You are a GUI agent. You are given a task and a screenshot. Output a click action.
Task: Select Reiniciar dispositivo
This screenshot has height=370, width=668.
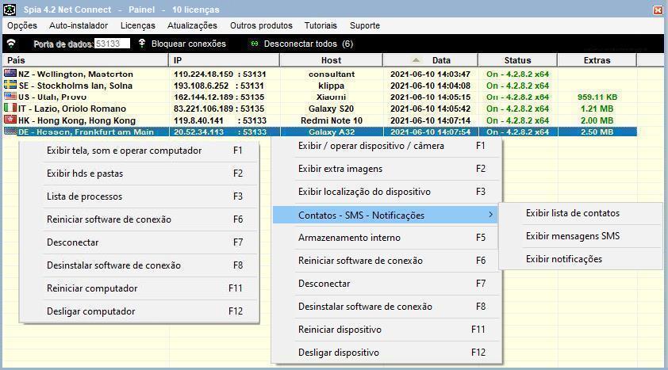click(x=386, y=329)
